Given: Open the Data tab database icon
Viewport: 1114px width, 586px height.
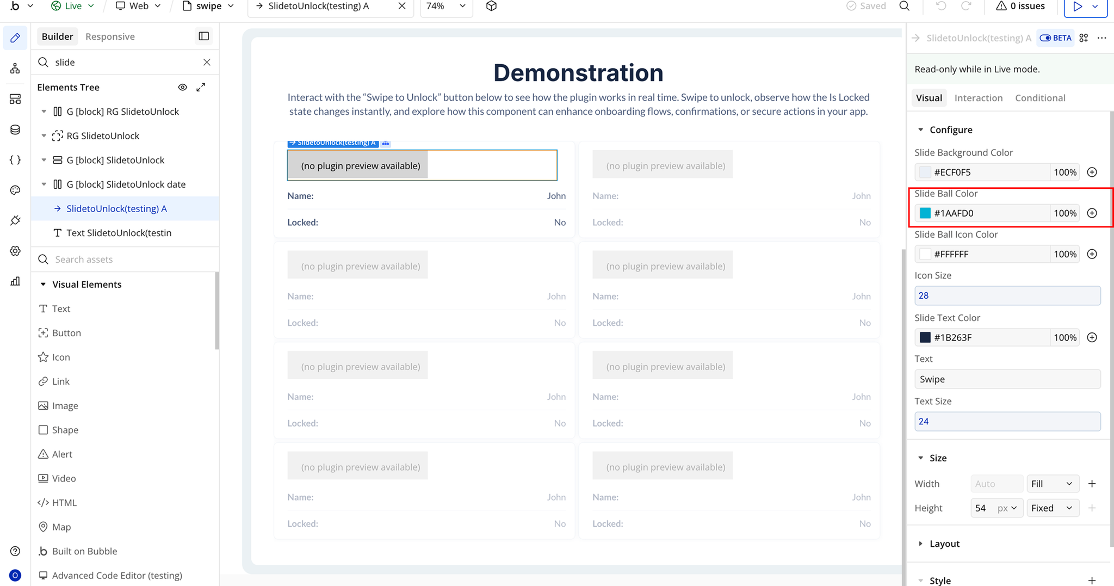Looking at the screenshot, I should pyautogui.click(x=15, y=129).
